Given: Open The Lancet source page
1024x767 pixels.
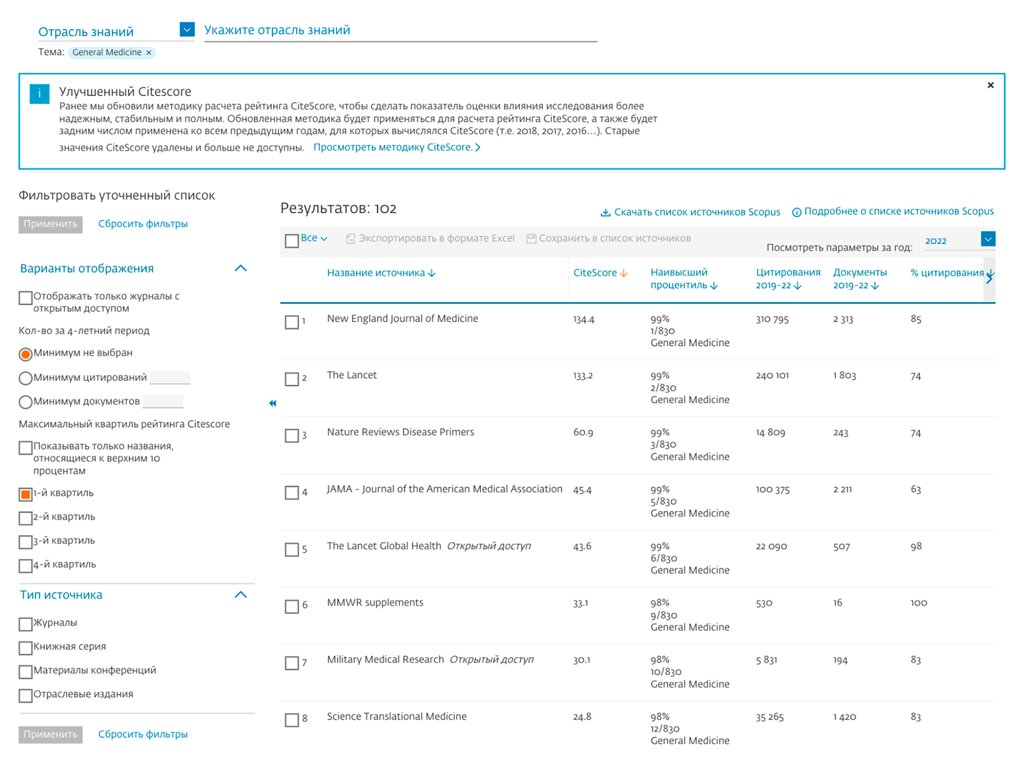Looking at the screenshot, I should (352, 376).
